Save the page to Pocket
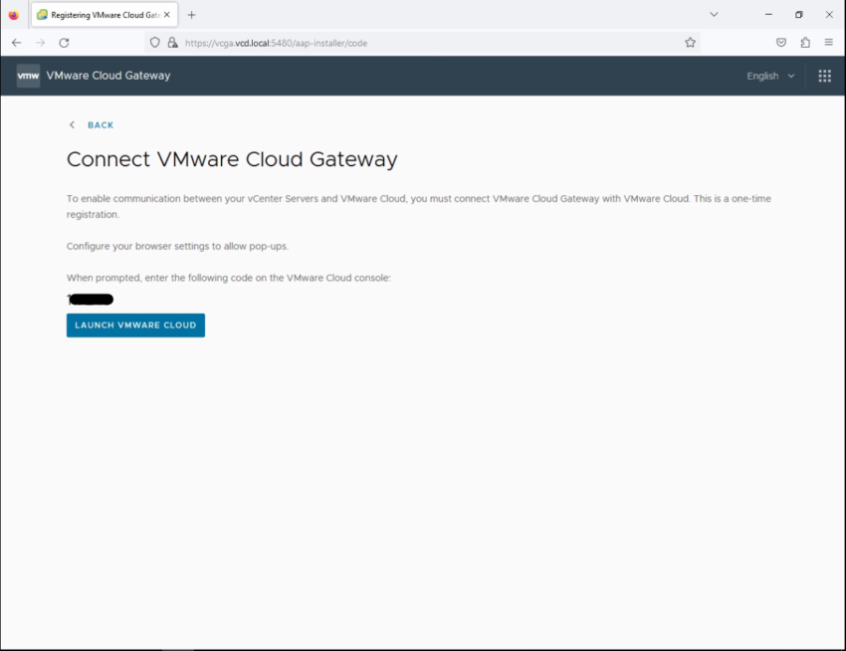 pyautogui.click(x=780, y=42)
